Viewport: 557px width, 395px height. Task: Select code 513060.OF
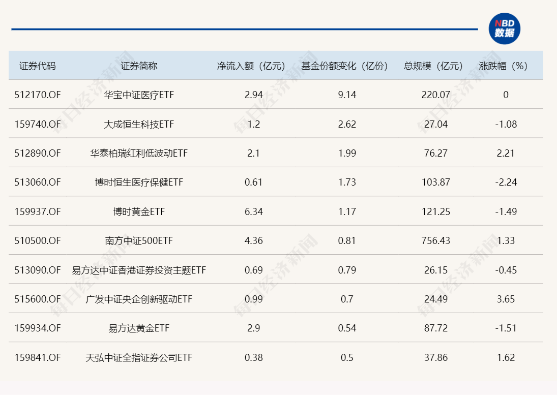click(38, 183)
